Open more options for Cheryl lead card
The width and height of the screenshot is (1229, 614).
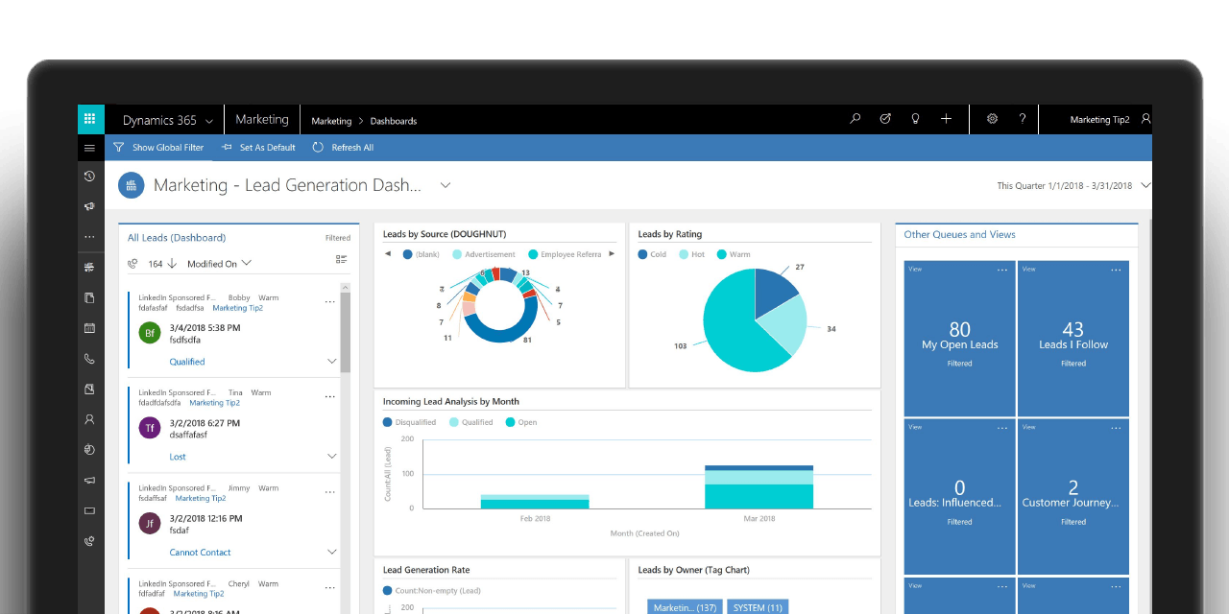(x=330, y=586)
